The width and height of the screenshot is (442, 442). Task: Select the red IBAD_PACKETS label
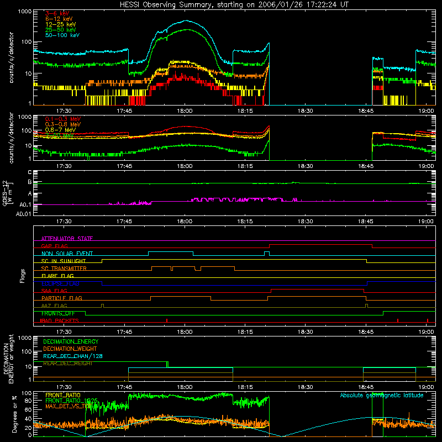(60, 320)
